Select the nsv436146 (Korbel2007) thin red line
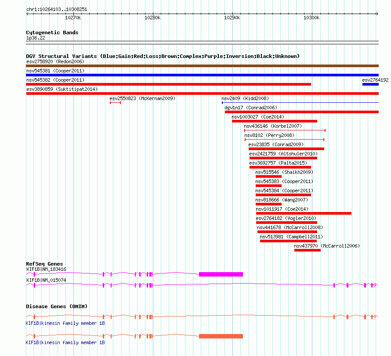 (x=285, y=130)
